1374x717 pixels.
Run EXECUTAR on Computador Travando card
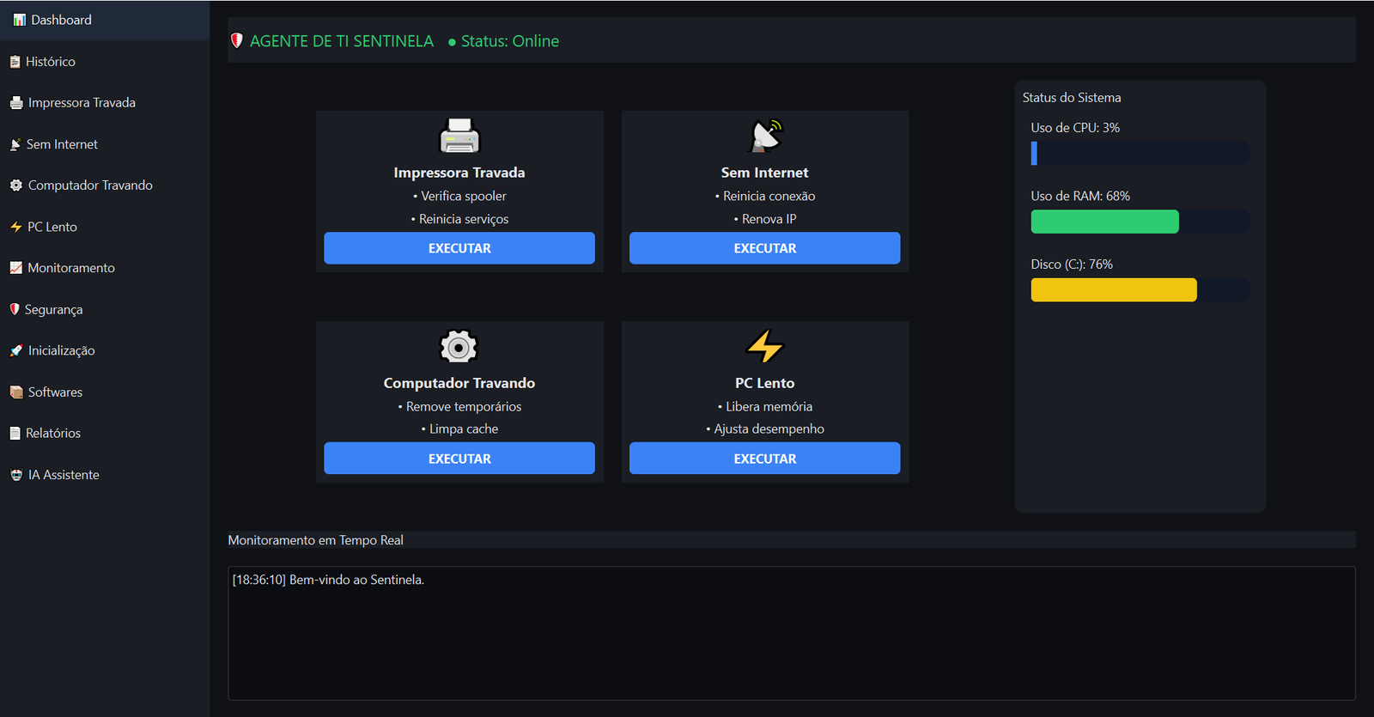point(459,459)
